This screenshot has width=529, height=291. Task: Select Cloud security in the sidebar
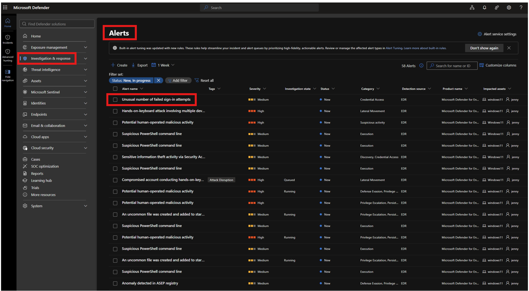point(42,148)
